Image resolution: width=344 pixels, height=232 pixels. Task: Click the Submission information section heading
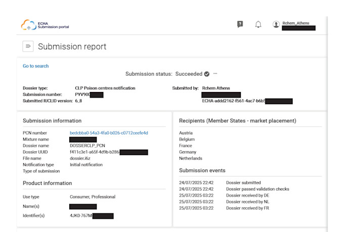click(52, 121)
